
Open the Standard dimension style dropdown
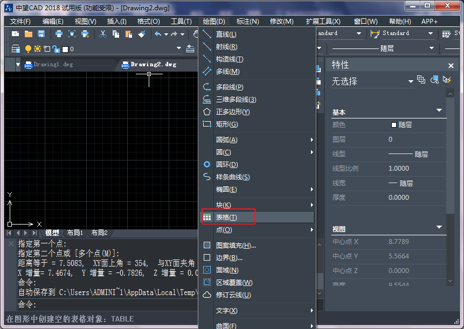point(431,33)
